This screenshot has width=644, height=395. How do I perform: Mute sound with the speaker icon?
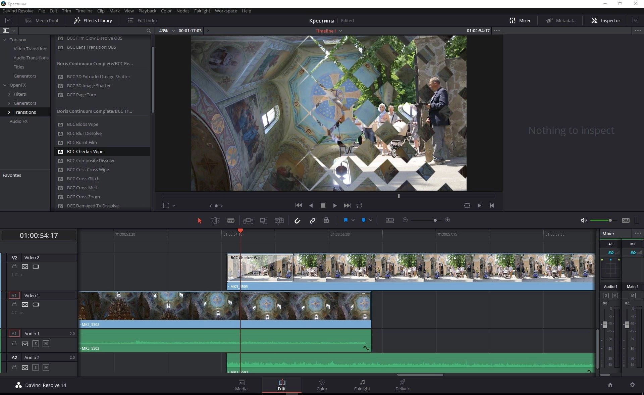pos(584,220)
